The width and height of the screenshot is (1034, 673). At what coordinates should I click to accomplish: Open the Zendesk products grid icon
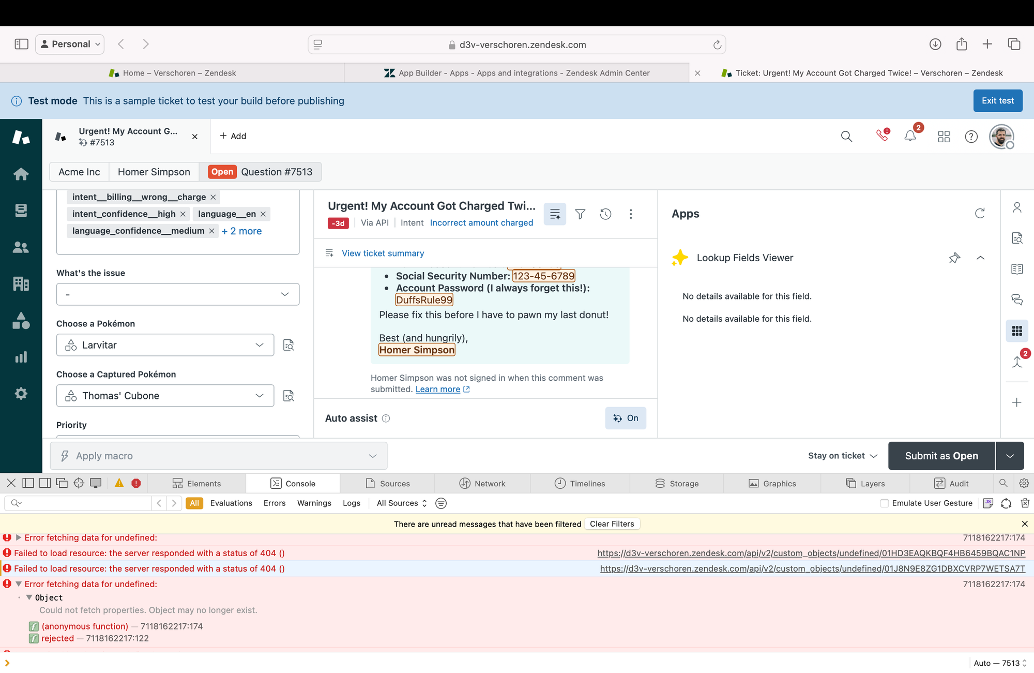(x=944, y=137)
